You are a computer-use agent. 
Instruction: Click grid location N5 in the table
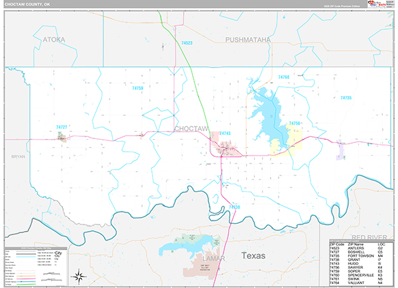[x=380, y=279]
